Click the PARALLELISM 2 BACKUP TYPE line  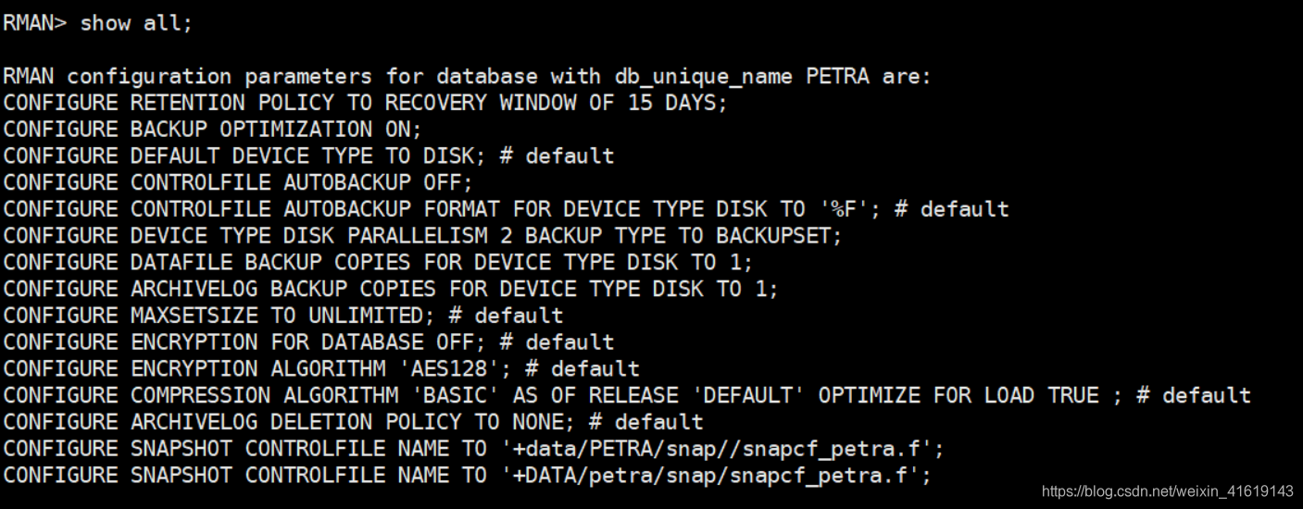click(423, 236)
